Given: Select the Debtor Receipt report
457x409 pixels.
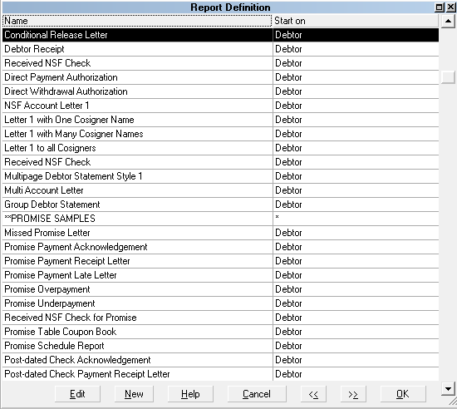Looking at the screenshot, I should coord(220,49).
